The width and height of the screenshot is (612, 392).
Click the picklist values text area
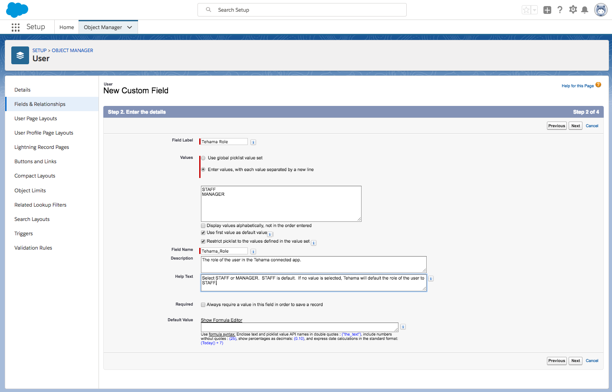point(281,204)
